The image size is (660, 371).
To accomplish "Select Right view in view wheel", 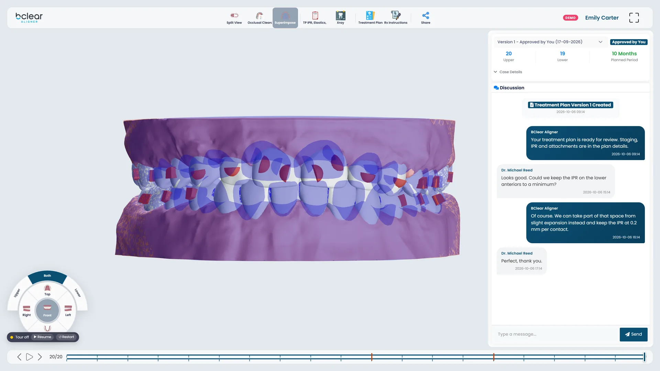I will point(26,311).
